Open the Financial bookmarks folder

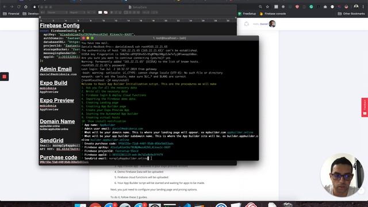[x=11, y=14]
